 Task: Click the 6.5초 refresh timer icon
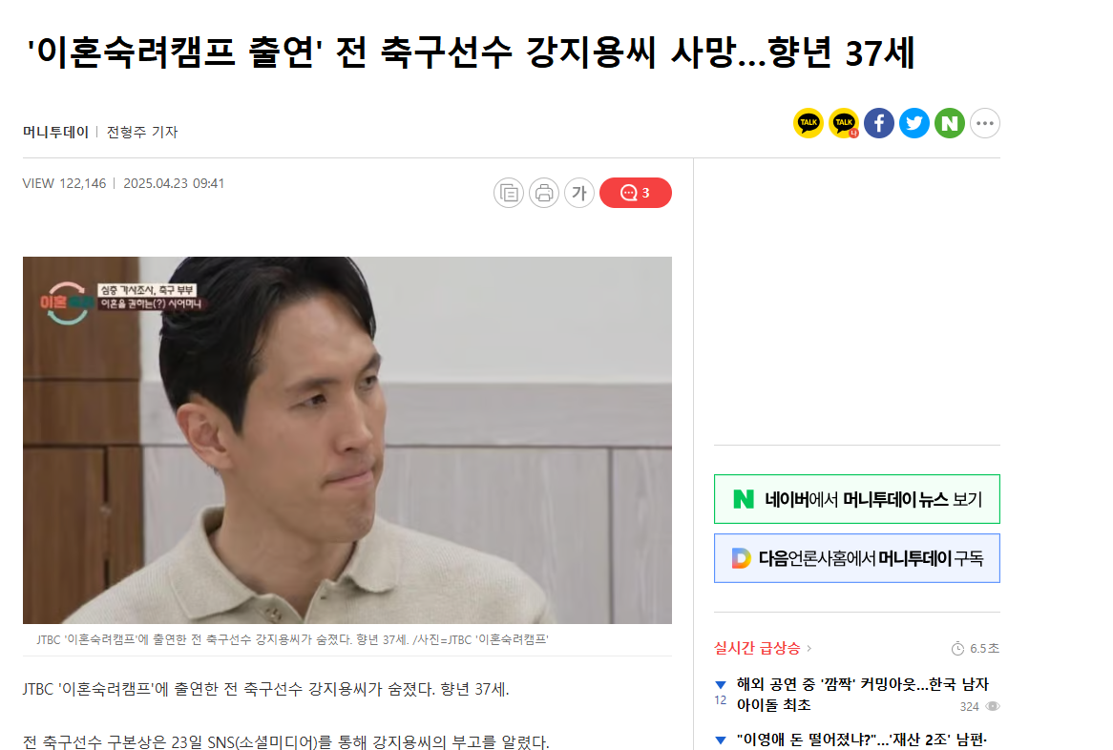pos(957,649)
